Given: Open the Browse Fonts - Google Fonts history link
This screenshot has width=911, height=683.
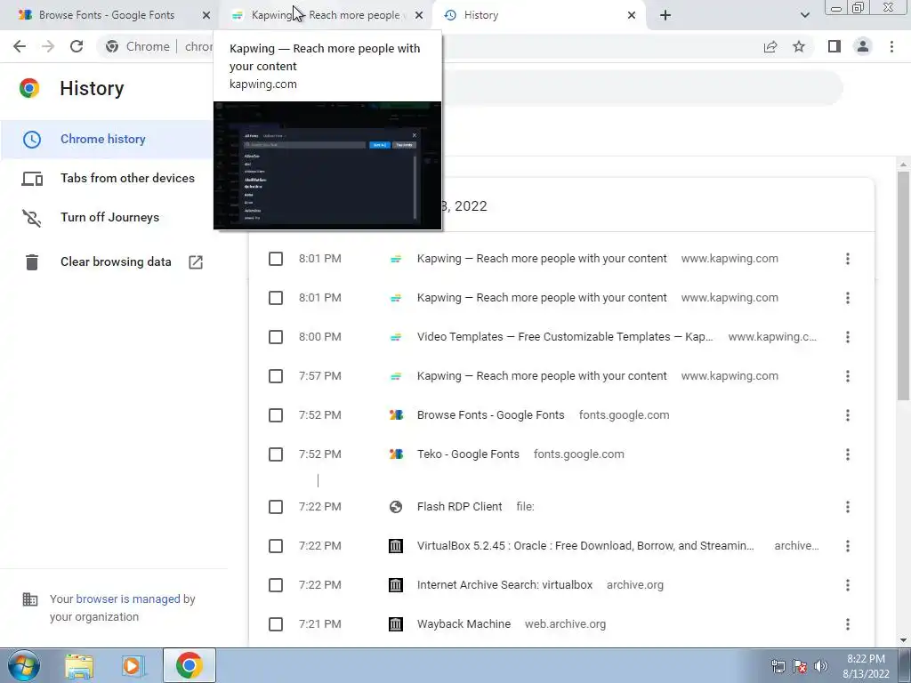Looking at the screenshot, I should tap(490, 415).
